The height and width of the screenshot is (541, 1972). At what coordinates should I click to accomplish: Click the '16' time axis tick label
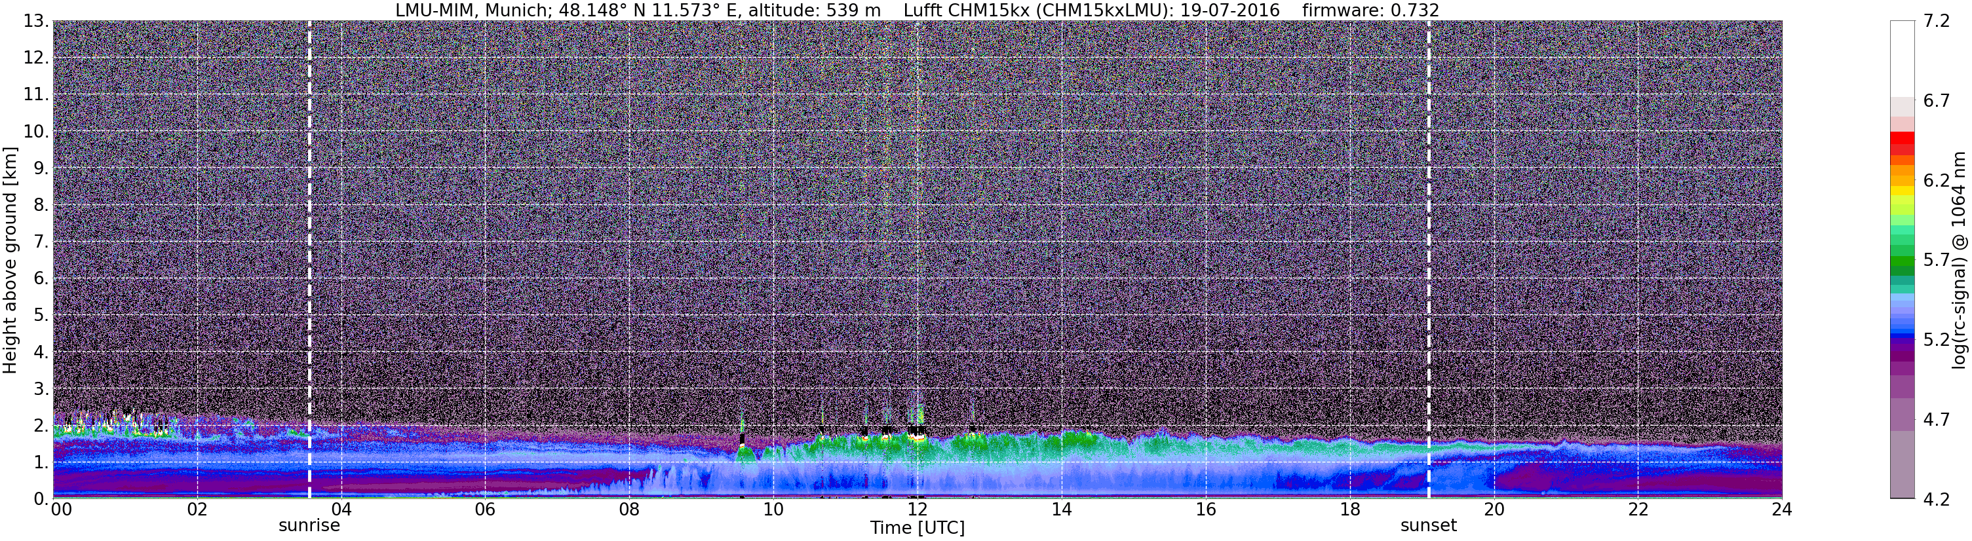point(1206,510)
